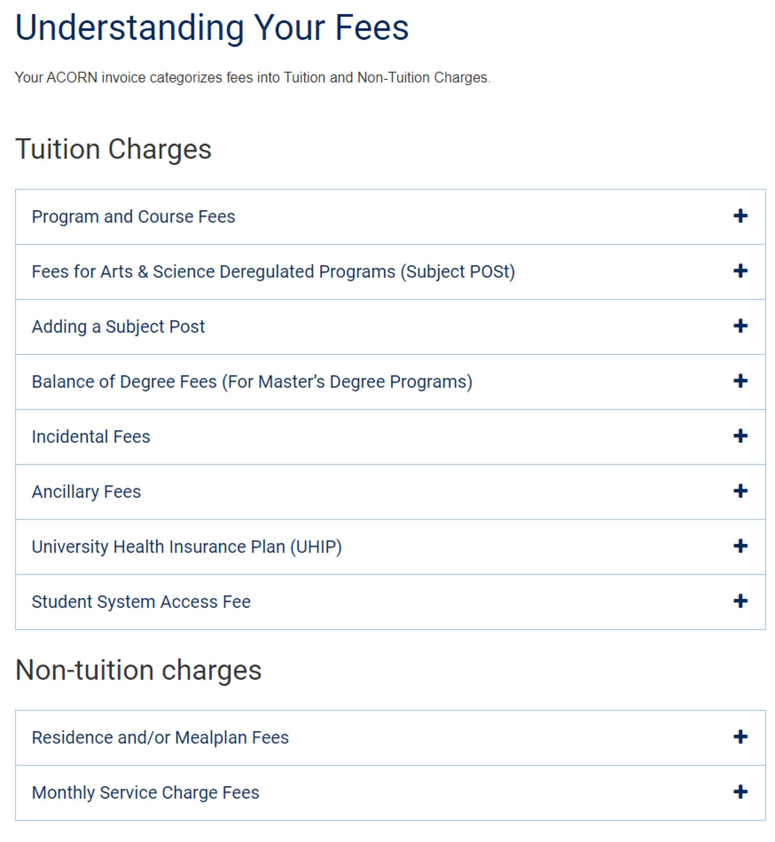Screen dimensions: 775x842
Task: Click plus icon for Balance of Degree Fees
Action: point(740,381)
